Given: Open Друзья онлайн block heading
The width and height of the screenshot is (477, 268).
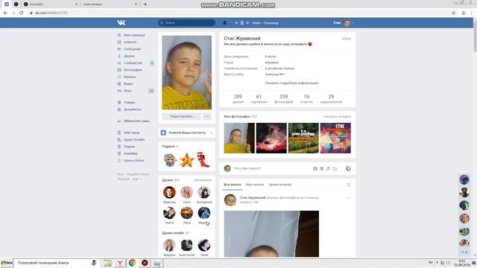Looking at the screenshot, I should coord(173,233).
